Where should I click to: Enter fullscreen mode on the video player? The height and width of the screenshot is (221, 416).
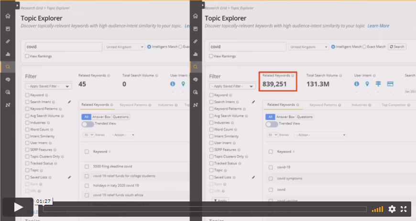pos(404,209)
